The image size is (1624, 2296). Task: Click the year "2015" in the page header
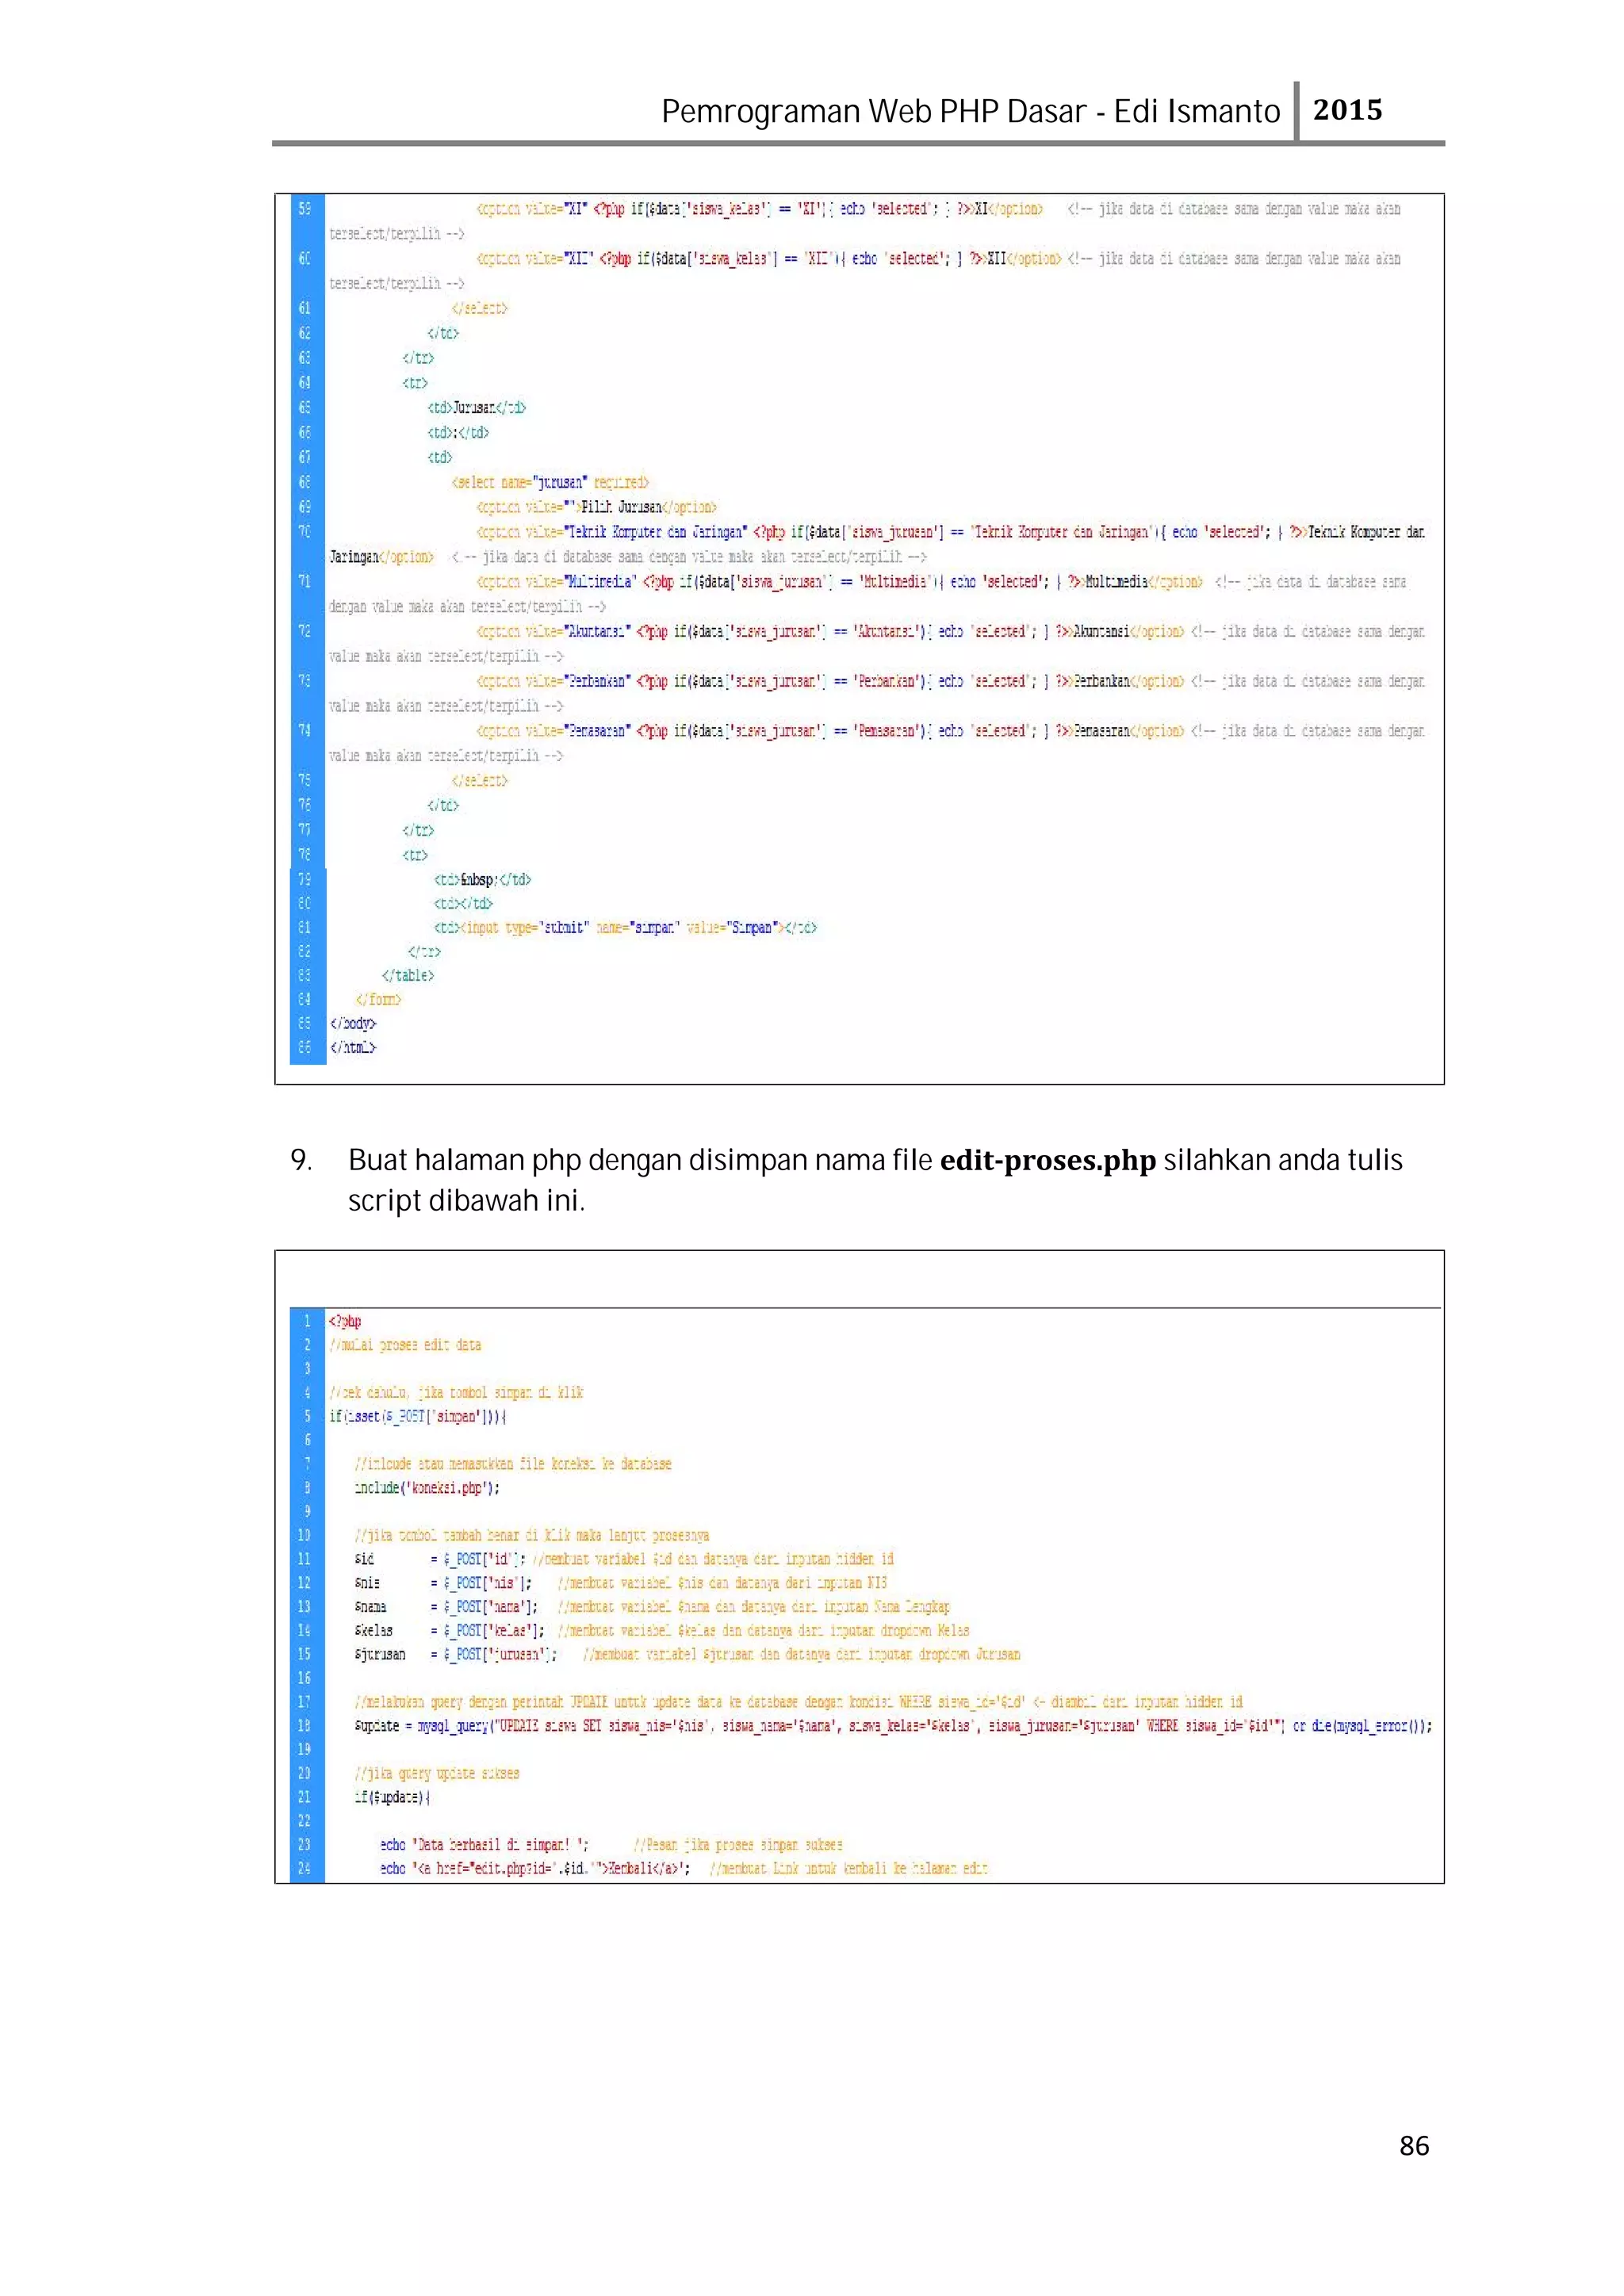[x=1347, y=110]
